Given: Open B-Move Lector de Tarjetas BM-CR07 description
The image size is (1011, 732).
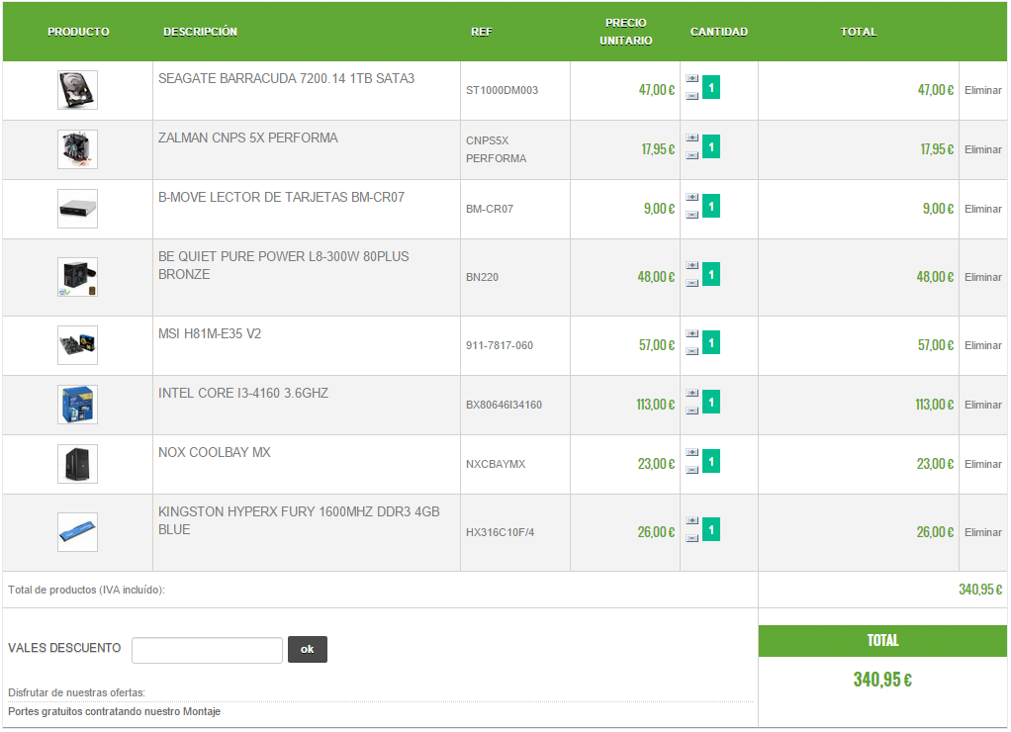Looking at the screenshot, I should pos(281,198).
